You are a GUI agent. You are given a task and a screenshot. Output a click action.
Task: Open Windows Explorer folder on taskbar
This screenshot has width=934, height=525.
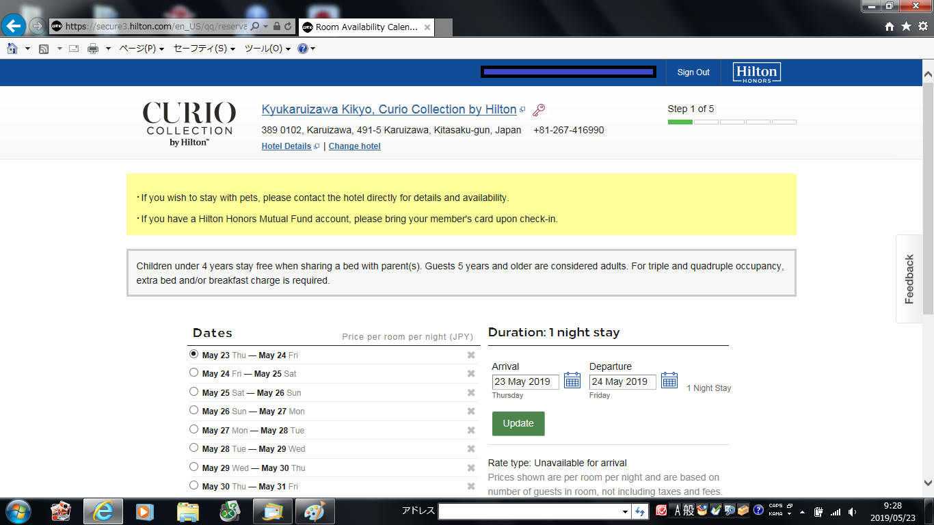pyautogui.click(x=187, y=511)
